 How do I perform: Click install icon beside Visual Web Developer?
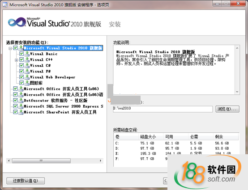27,77
